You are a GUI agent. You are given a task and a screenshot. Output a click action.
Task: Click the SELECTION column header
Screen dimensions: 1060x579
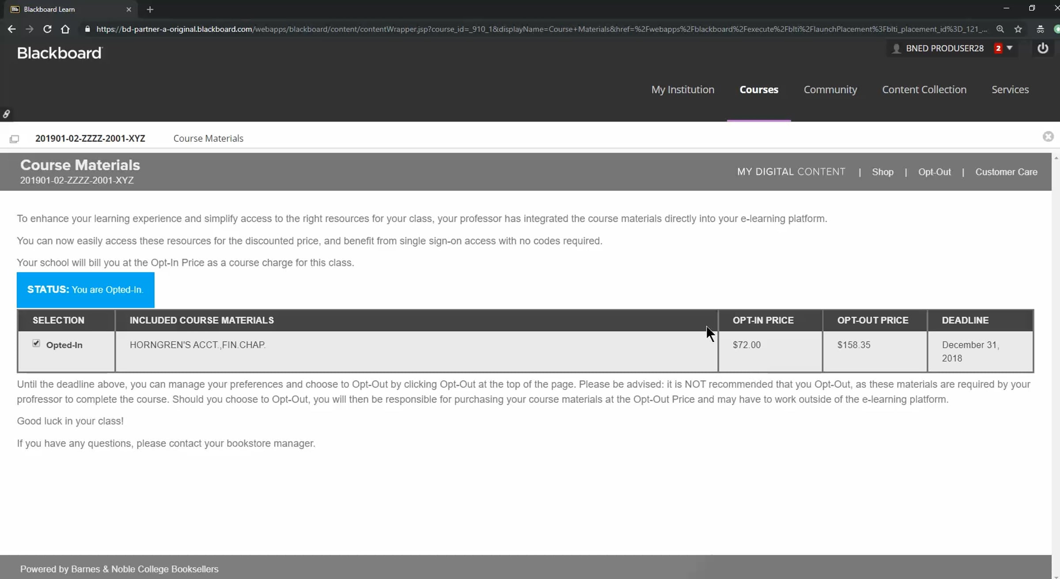click(x=58, y=320)
